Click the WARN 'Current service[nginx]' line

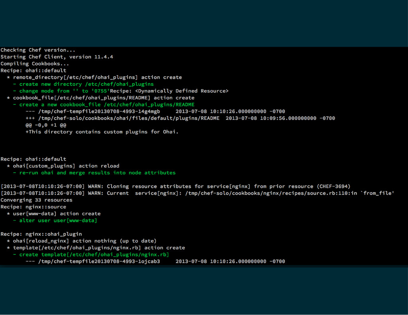(198, 193)
